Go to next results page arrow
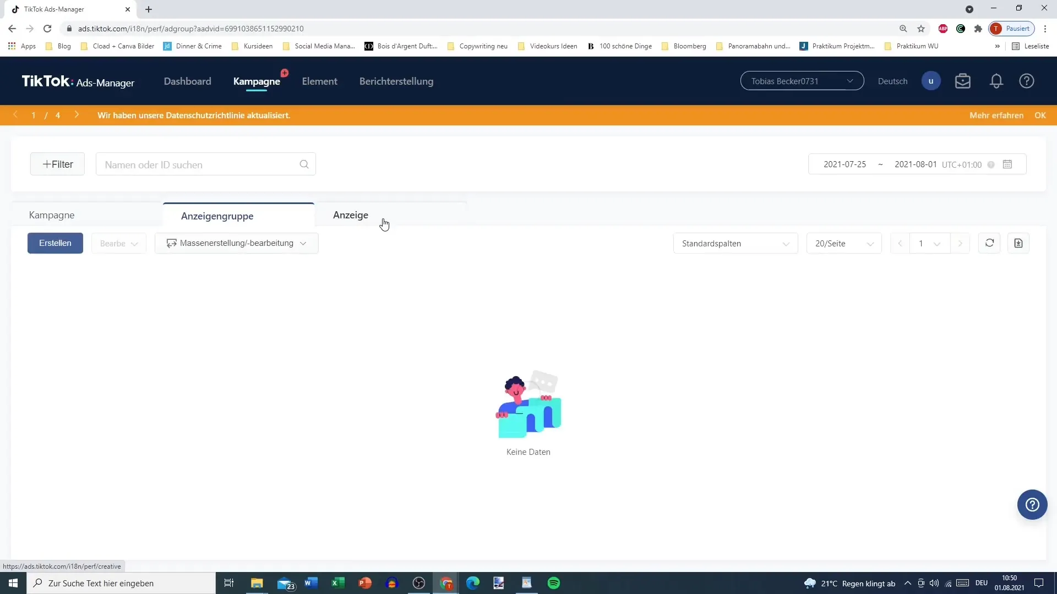Image resolution: width=1057 pixels, height=594 pixels. (x=960, y=243)
